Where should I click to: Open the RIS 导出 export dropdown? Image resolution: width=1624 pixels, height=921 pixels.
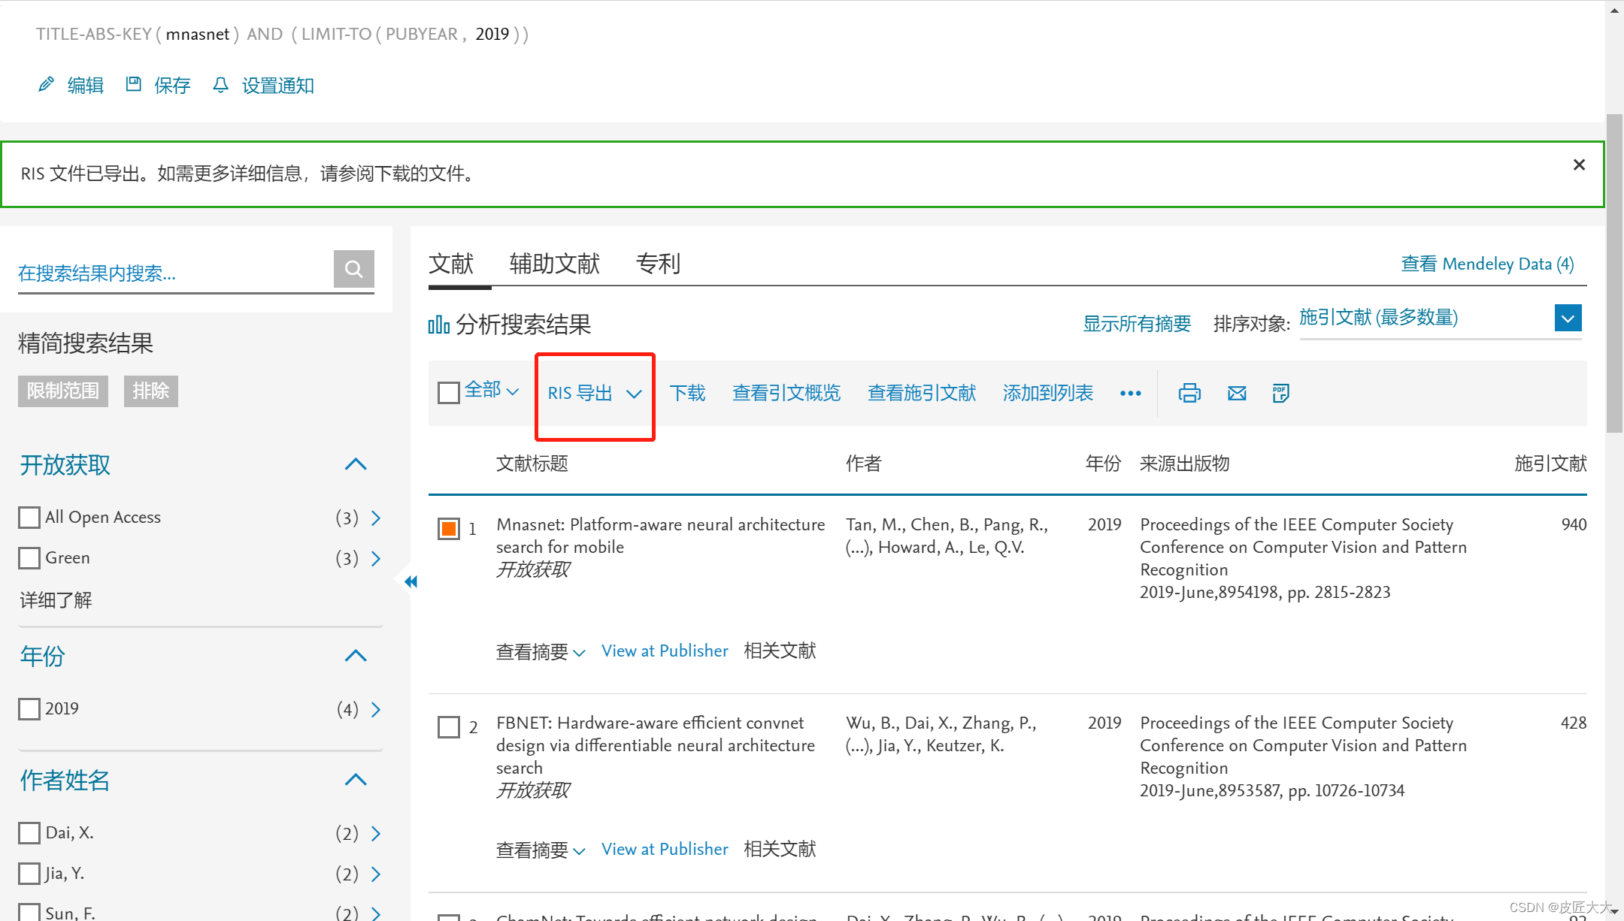click(593, 393)
